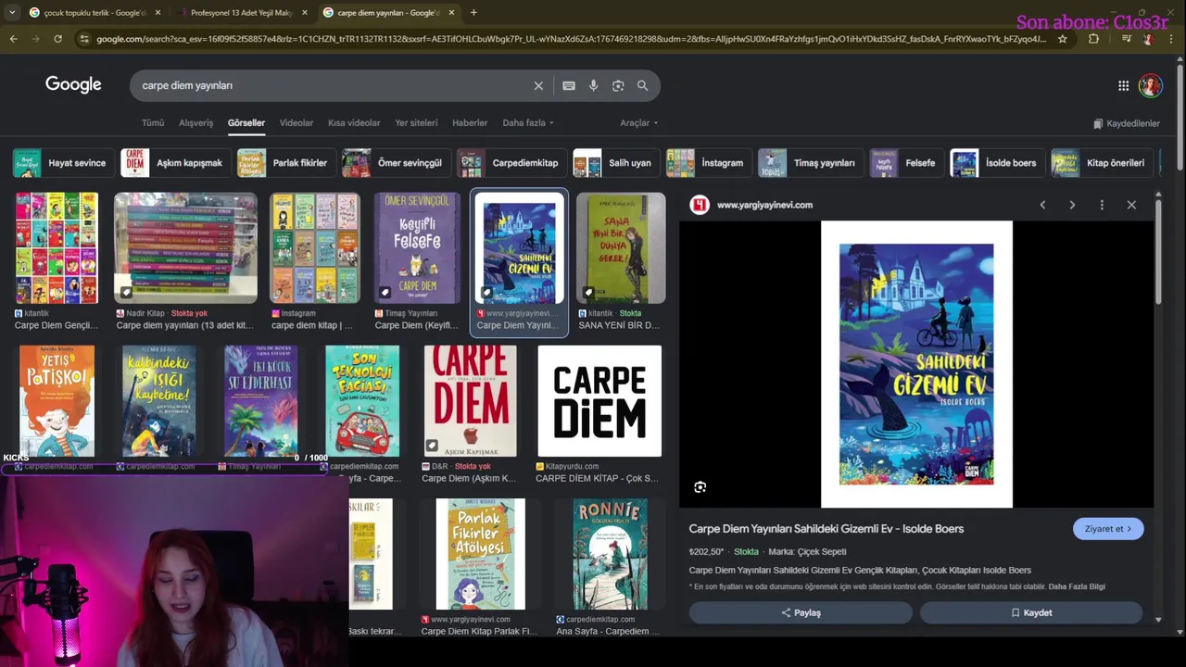The width and height of the screenshot is (1186, 667).
Task: Close the Profesyonel 13 Adet tab
Action: coord(304,13)
